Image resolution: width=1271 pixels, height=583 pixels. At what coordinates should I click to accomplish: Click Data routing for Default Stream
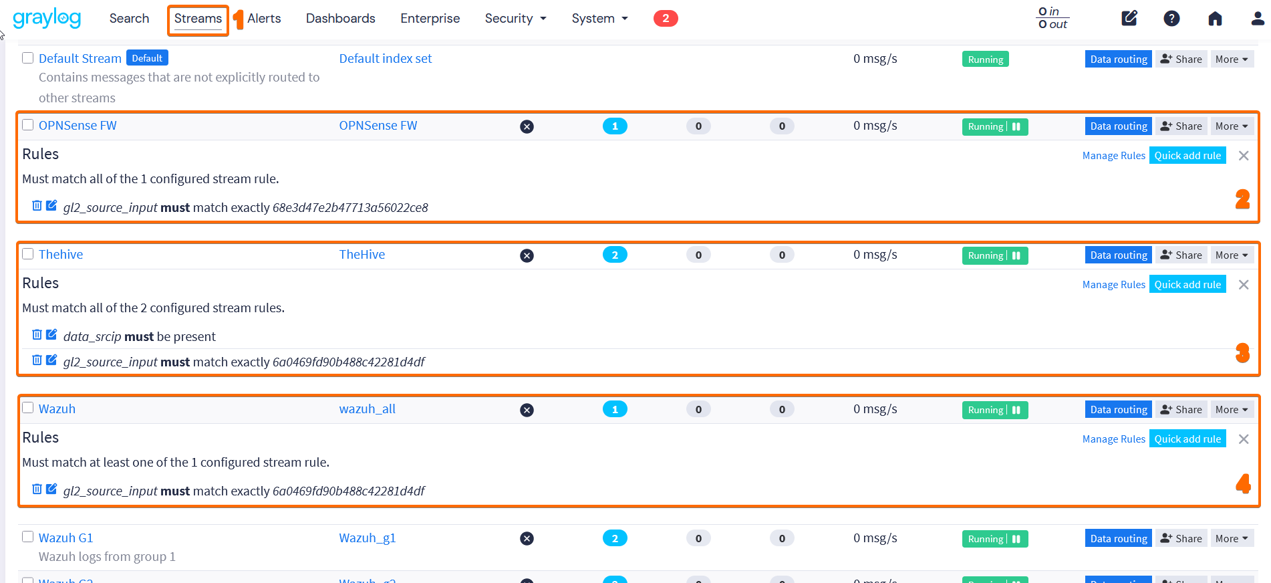coord(1119,60)
